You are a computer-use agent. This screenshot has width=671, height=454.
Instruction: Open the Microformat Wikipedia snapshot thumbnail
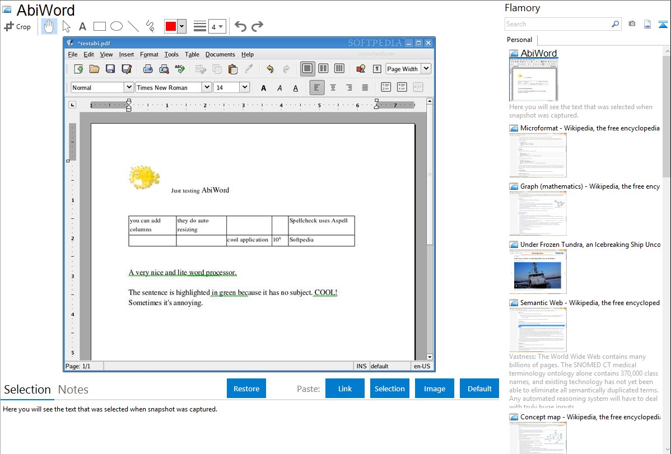[538, 155]
